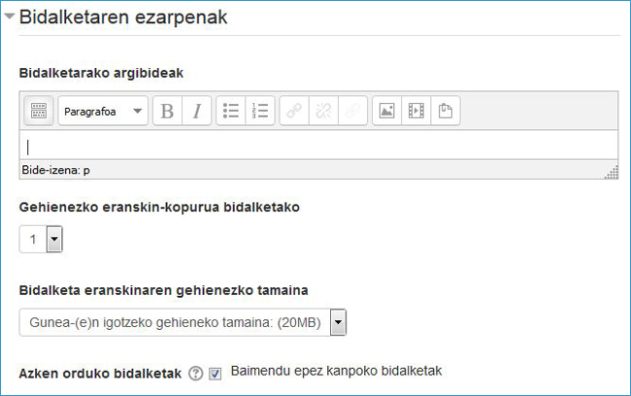Open the manage embedded files icon
The width and height of the screenshot is (631, 396).
(x=446, y=112)
